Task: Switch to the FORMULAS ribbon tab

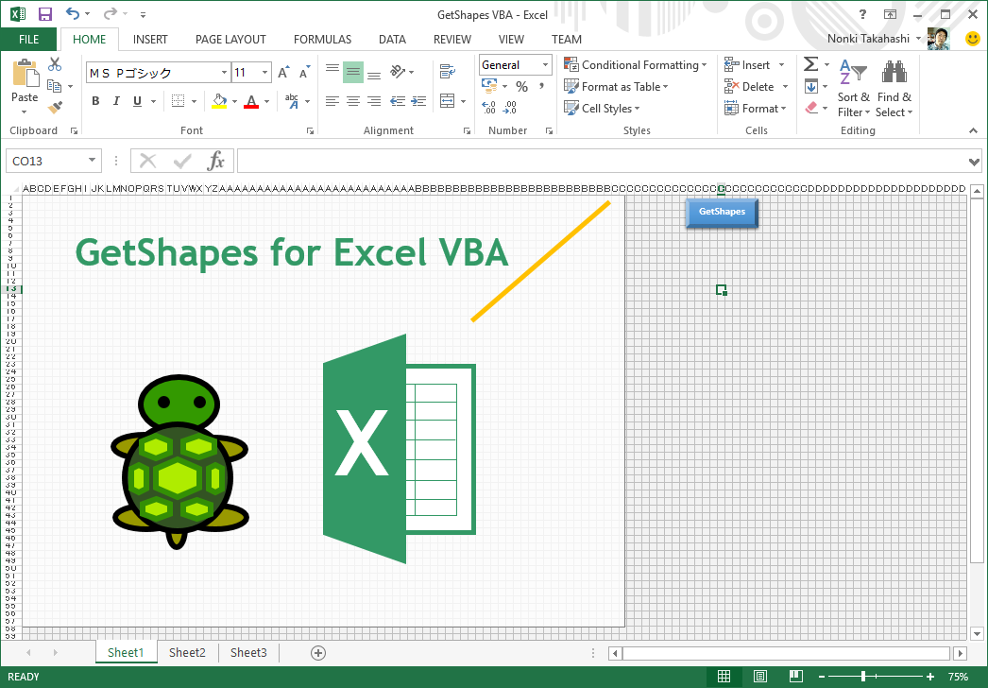Action: tap(322, 39)
